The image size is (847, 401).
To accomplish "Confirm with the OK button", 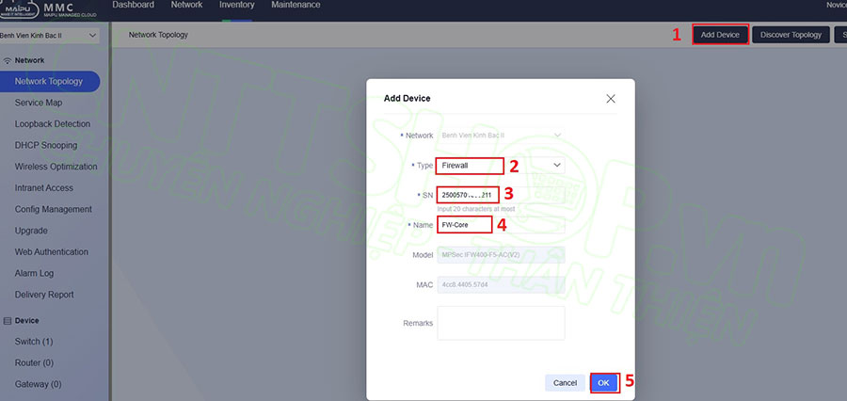I will (x=604, y=382).
